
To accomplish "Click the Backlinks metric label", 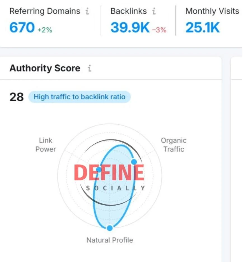I will (x=129, y=12).
